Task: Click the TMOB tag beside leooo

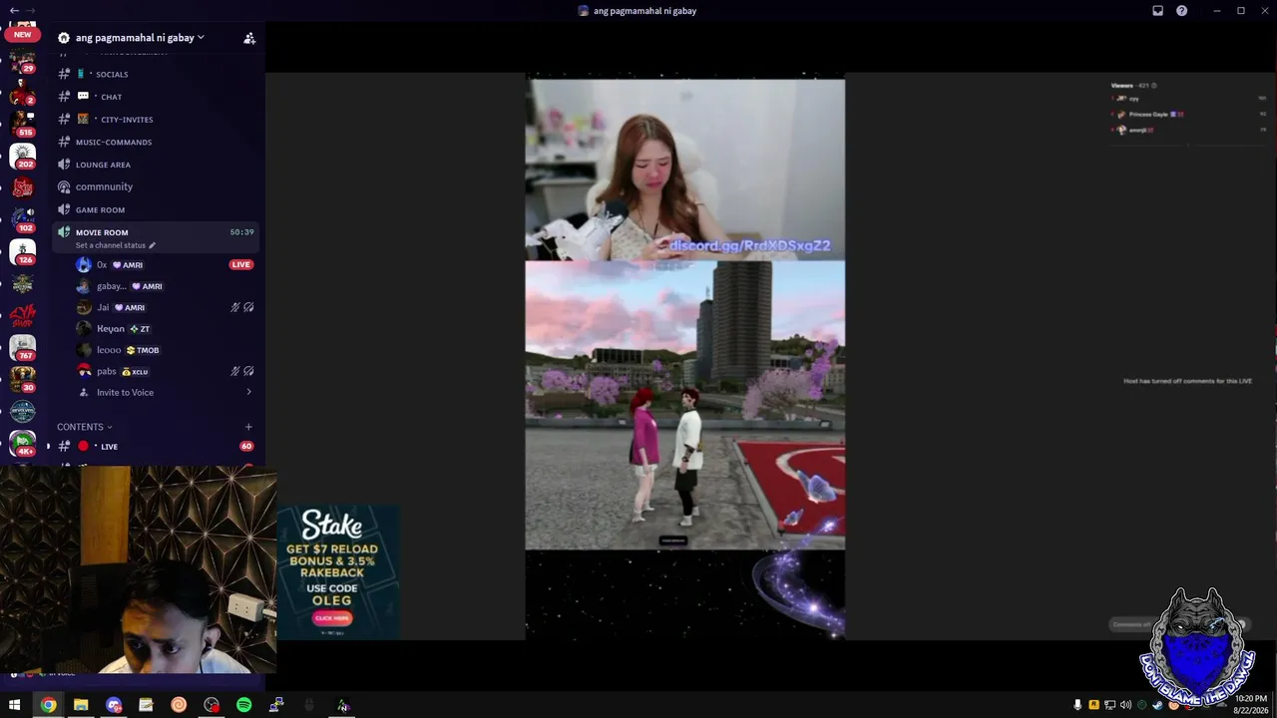Action: 143,350
